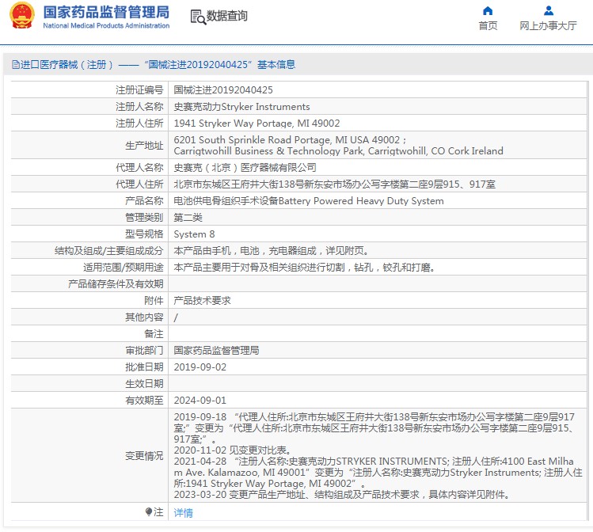Select registrant name 史赛克动力Stryker Instruments
The width and height of the screenshot is (593, 532).
pyautogui.click(x=241, y=107)
